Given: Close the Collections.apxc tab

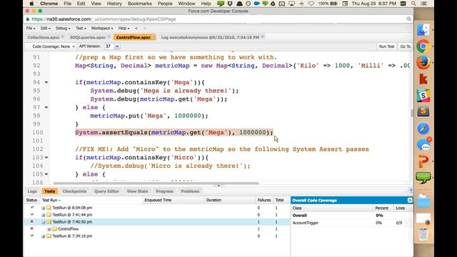Looking at the screenshot, I should (x=63, y=37).
